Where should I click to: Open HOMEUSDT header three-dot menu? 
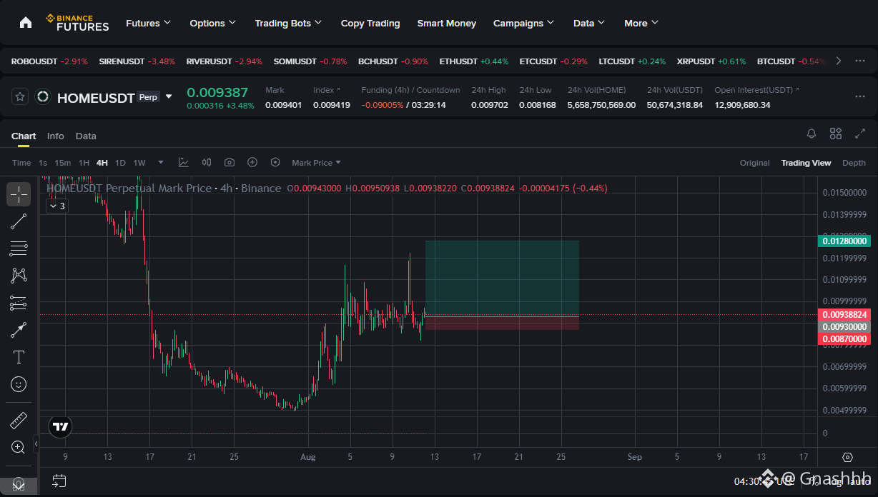coord(860,96)
